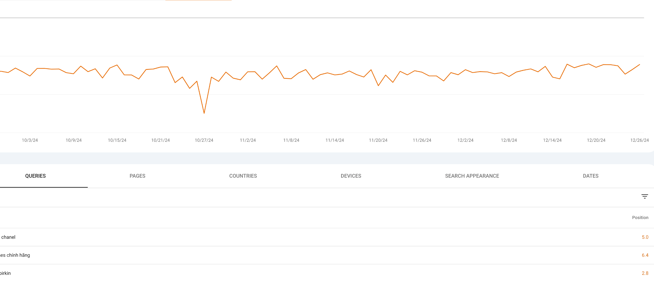Click the 10/9/24 date axis label

click(74, 140)
